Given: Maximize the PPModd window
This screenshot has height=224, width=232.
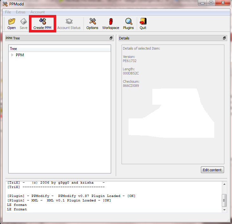Looking at the screenshot, I should pyautogui.click(x=211, y=3).
